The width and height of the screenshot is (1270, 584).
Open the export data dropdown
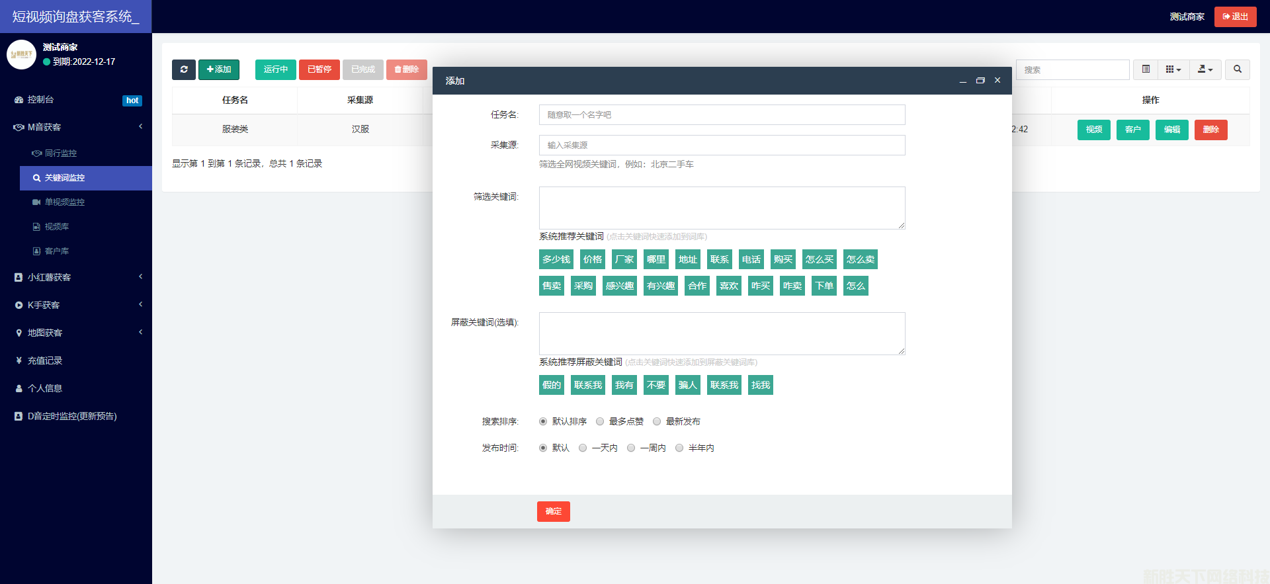point(1205,69)
